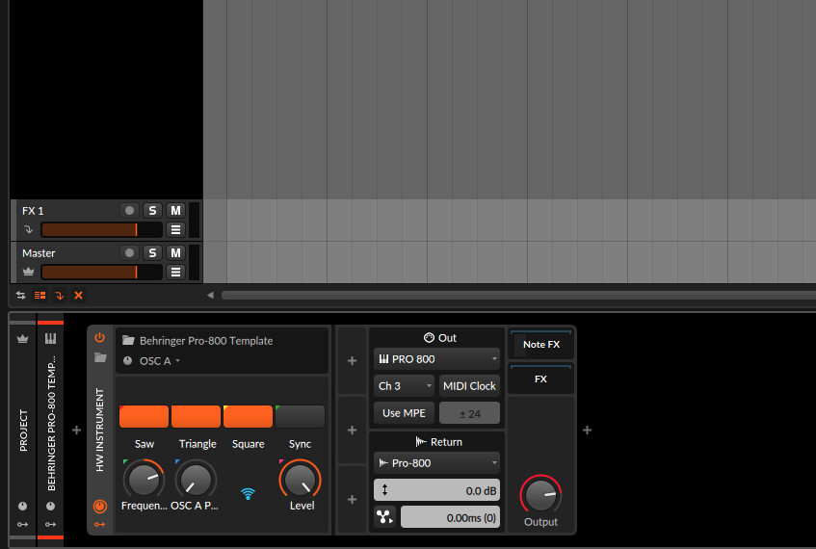Toggle FX 1 track record arm button

[x=130, y=211]
